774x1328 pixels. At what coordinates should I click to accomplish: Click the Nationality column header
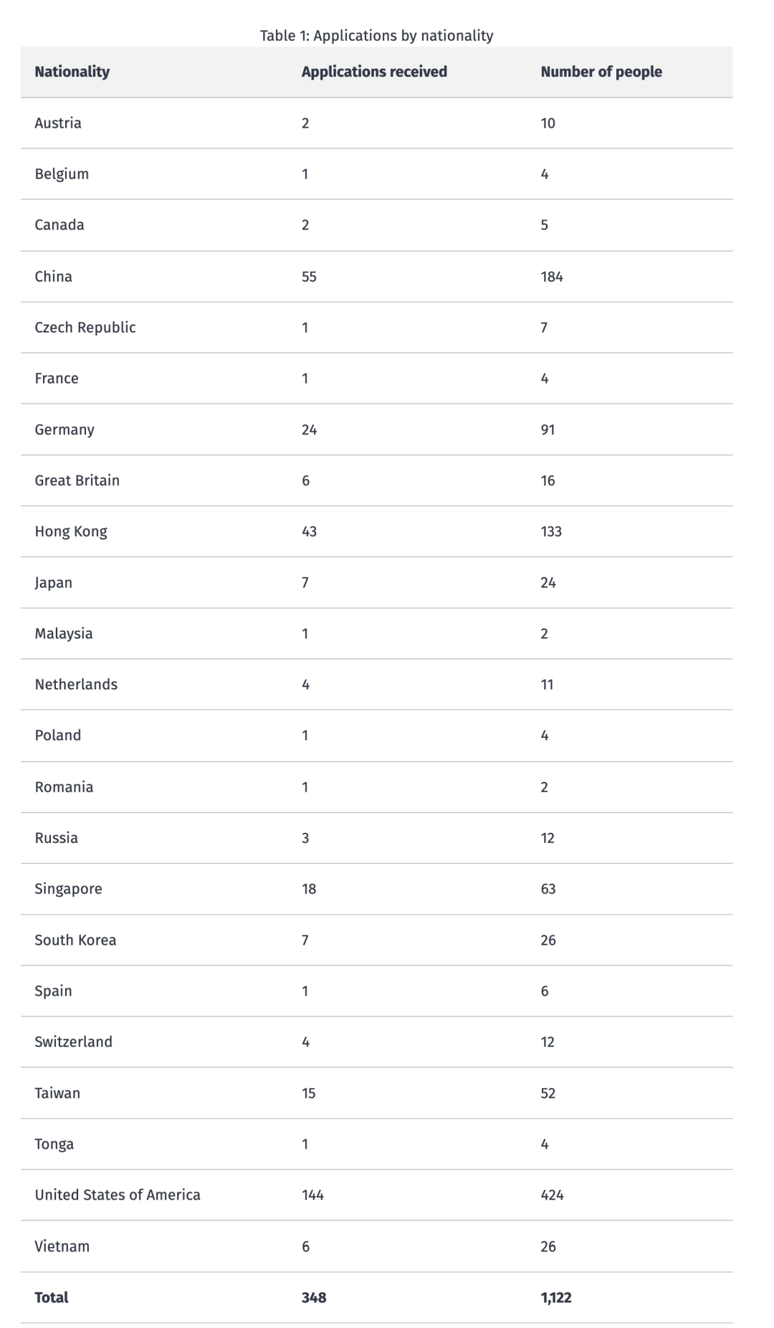pos(72,72)
